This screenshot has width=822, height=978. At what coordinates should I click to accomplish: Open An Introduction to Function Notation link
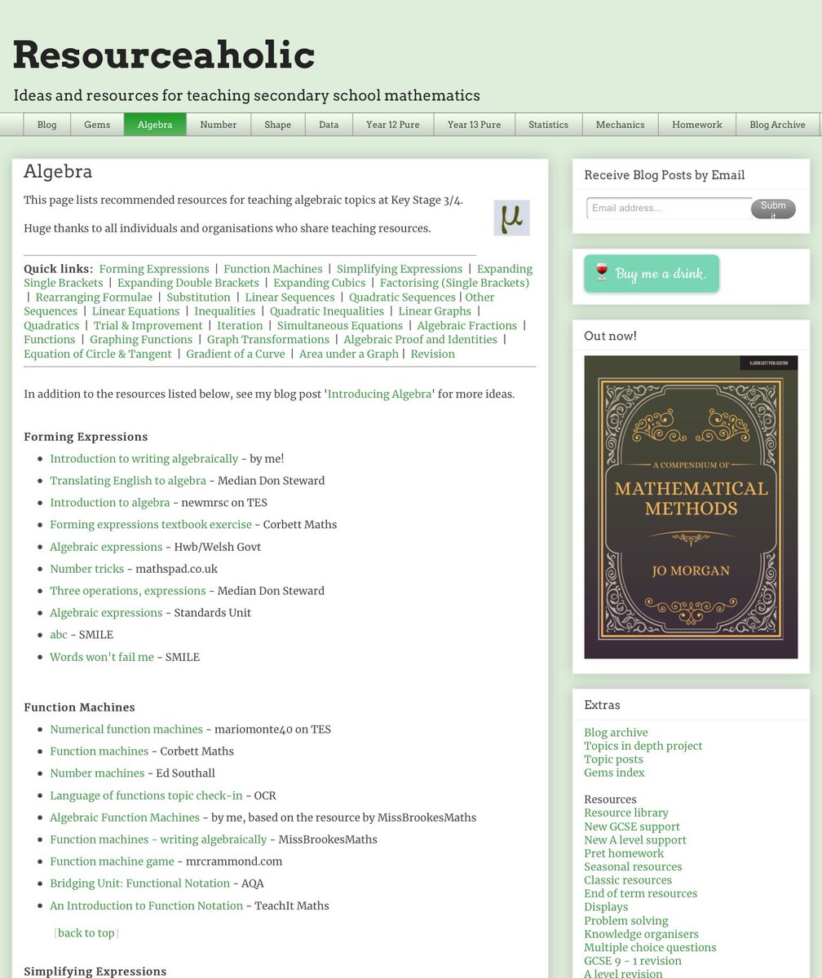pyautogui.click(x=147, y=905)
